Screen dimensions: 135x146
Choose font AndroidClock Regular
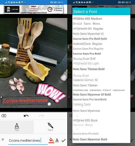88,44
